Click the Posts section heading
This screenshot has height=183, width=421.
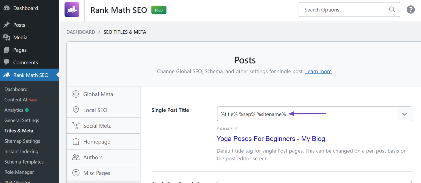245,60
